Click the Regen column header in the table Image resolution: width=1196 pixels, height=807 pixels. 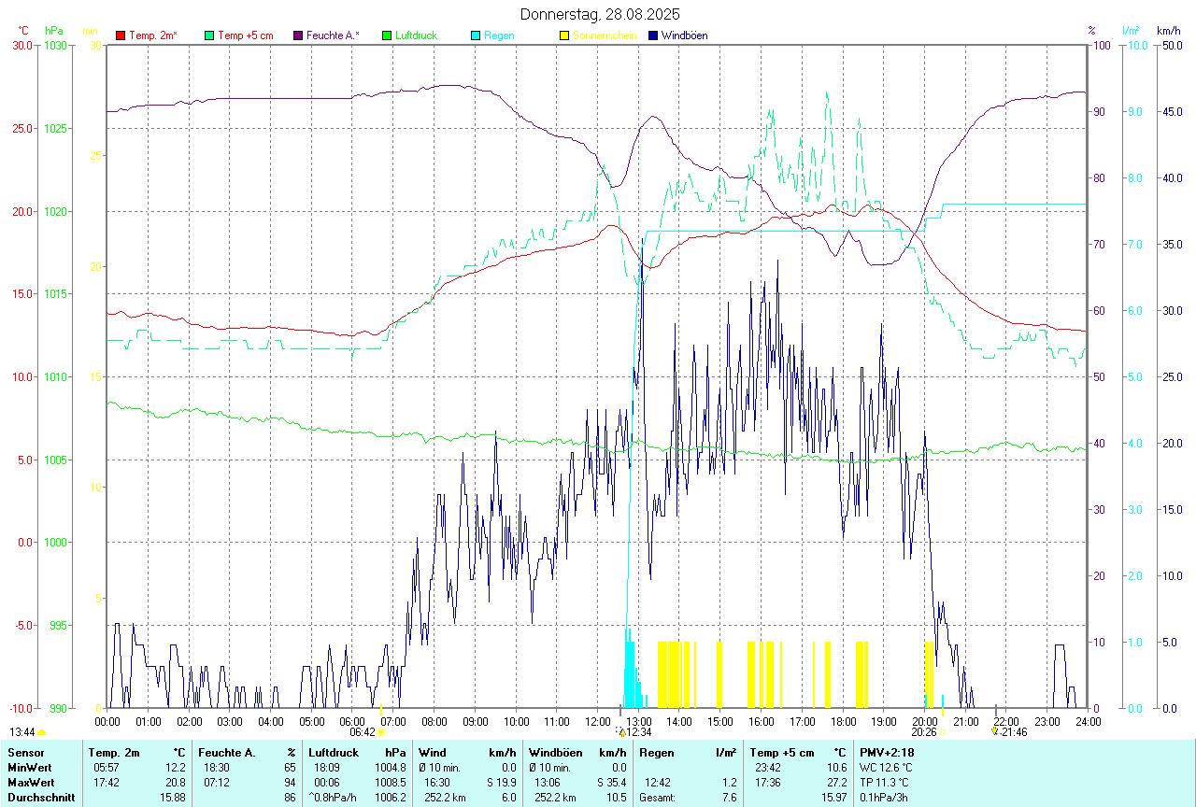coord(655,752)
